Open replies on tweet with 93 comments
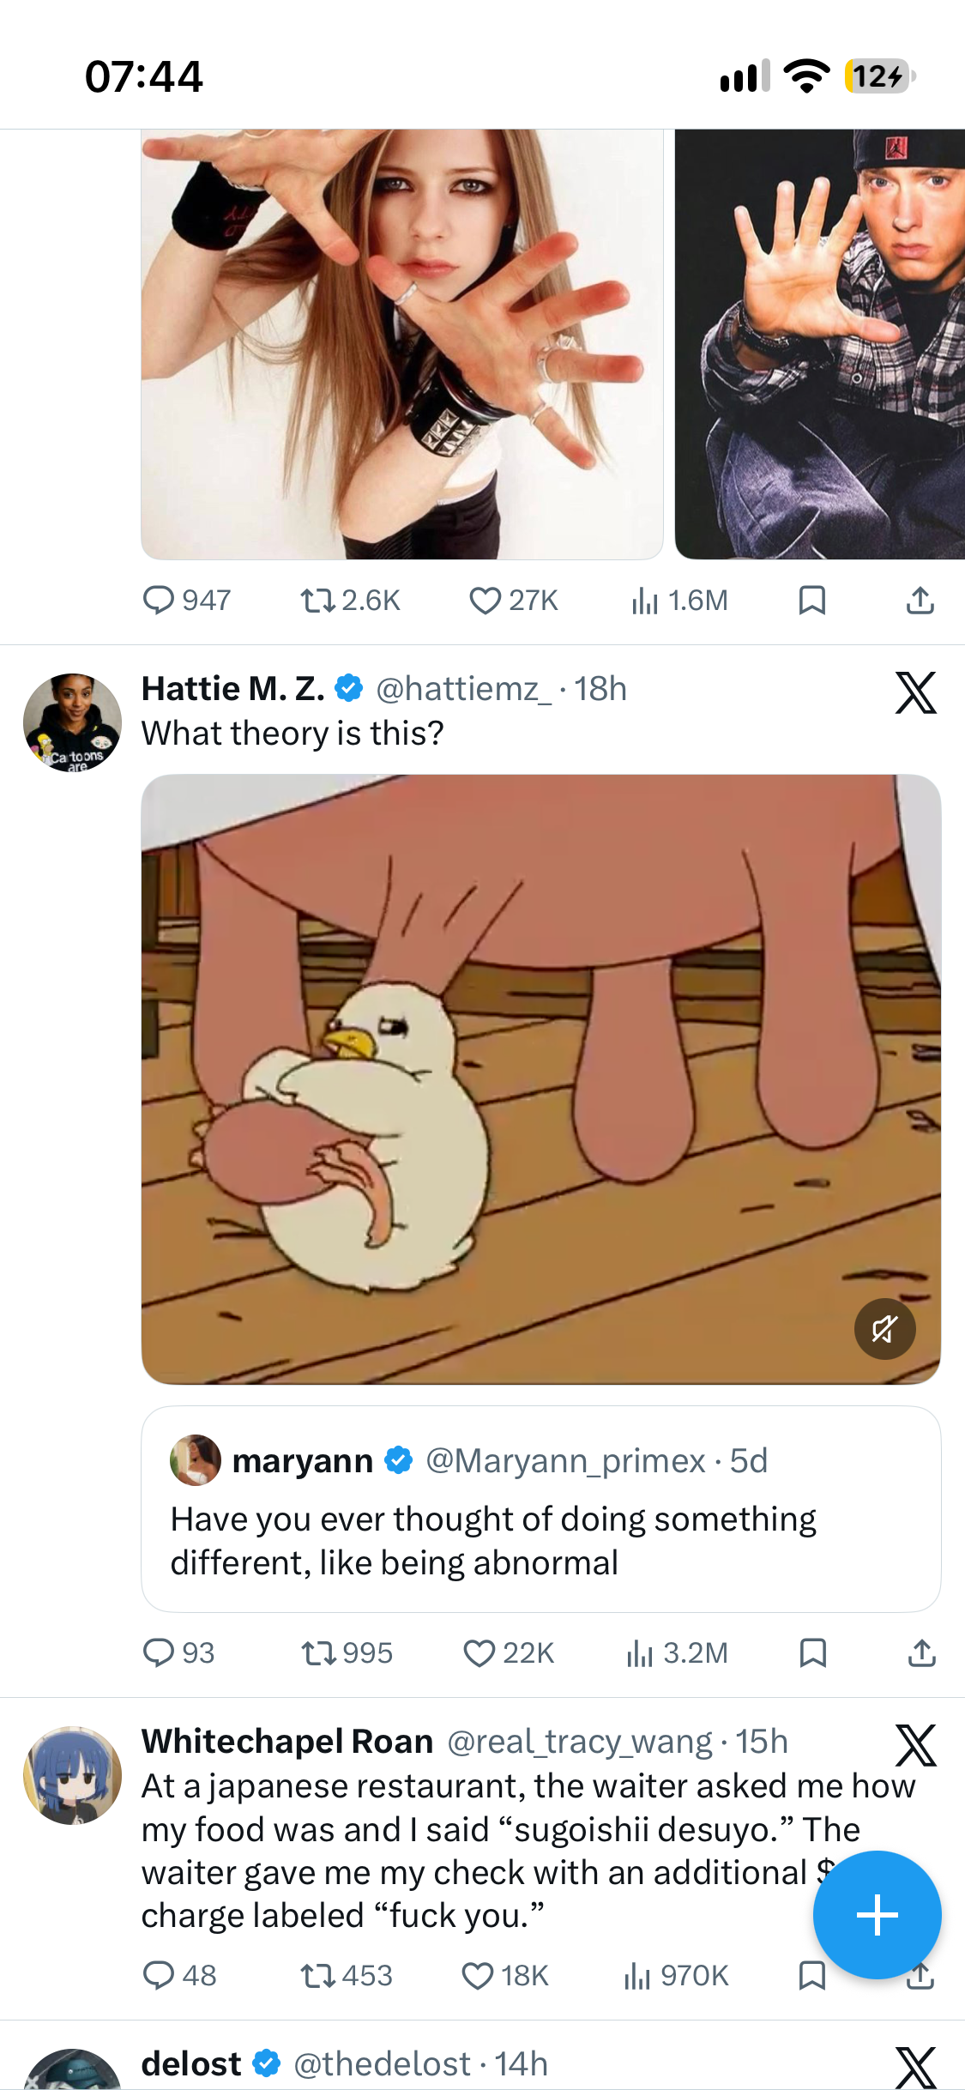This screenshot has height=2090, width=965. pyautogui.click(x=178, y=1652)
